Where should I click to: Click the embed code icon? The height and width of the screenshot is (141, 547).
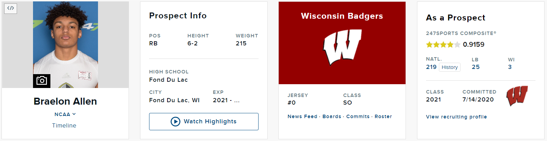(10, 8)
